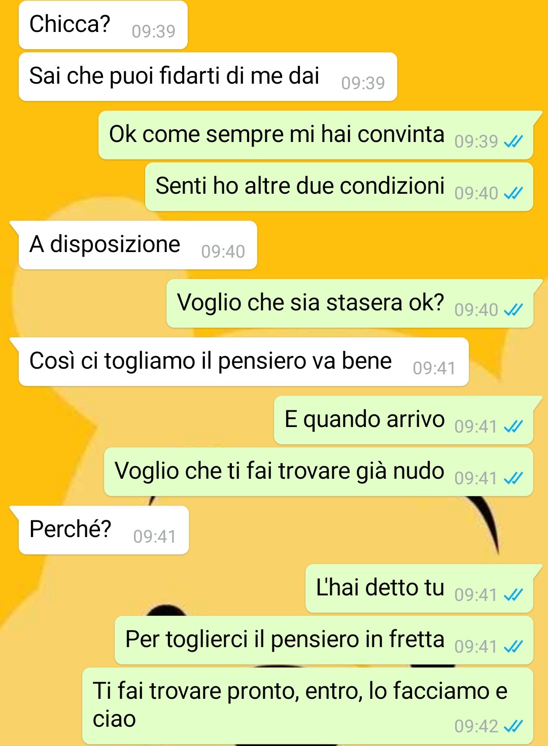Click double-check icon beside 'Senti ho altre due condizioni'

(x=513, y=193)
